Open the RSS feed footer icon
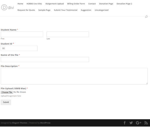 coord(146,123)
